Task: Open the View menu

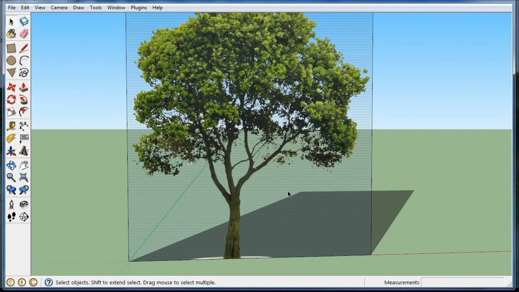Action: [40, 7]
